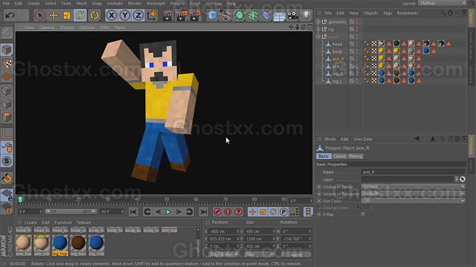Screen dimensions: 476x267
Task: Open attribute manager User Data menu
Action: (x=363, y=139)
